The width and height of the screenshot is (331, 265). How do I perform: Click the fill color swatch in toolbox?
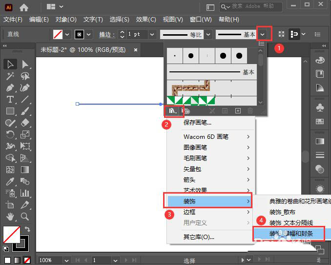pyautogui.click(x=12, y=234)
